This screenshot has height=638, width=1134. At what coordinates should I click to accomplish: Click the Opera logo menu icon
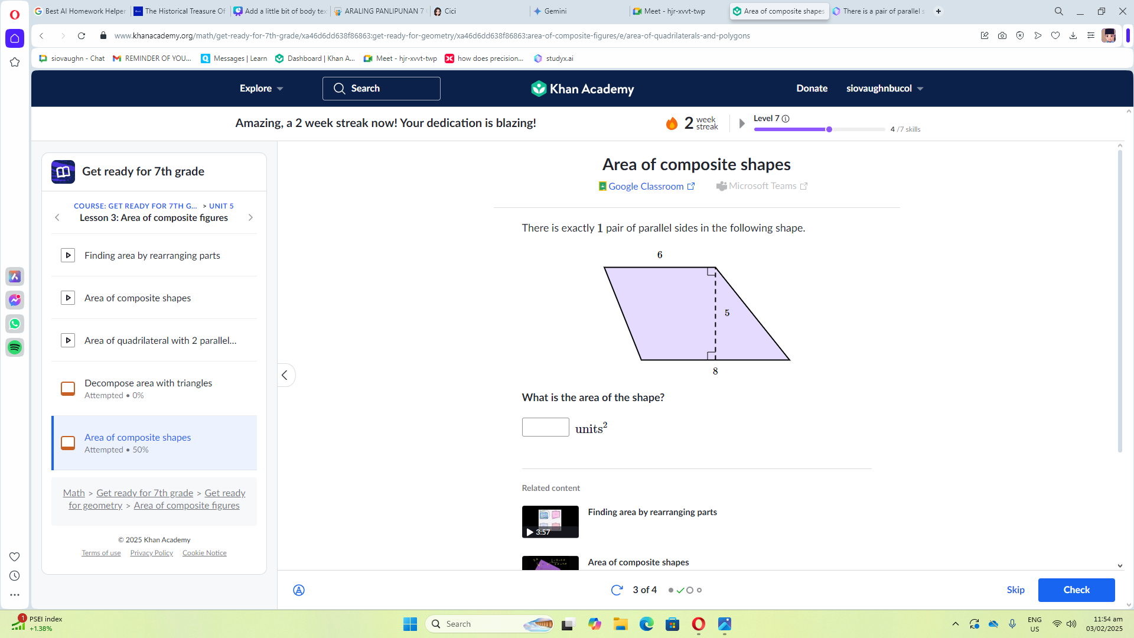[x=15, y=14]
